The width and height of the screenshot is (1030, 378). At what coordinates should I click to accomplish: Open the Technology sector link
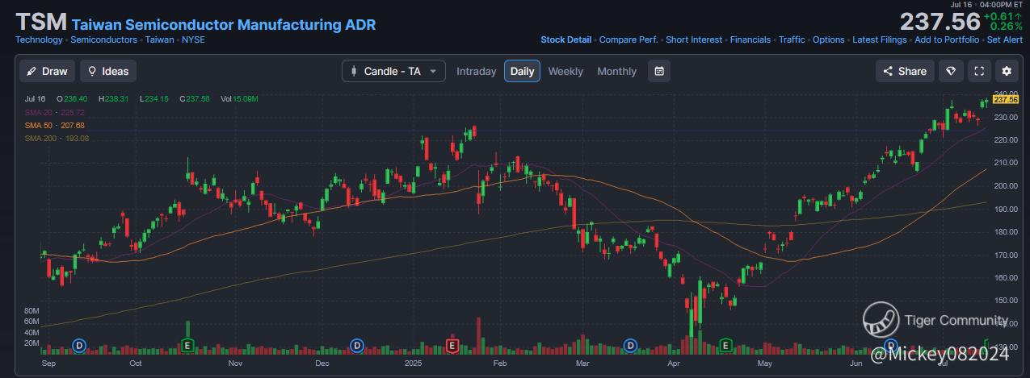coord(39,39)
